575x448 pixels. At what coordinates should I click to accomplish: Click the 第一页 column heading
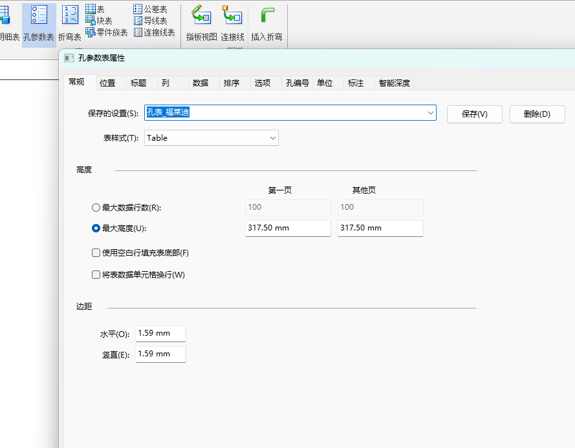coord(280,190)
